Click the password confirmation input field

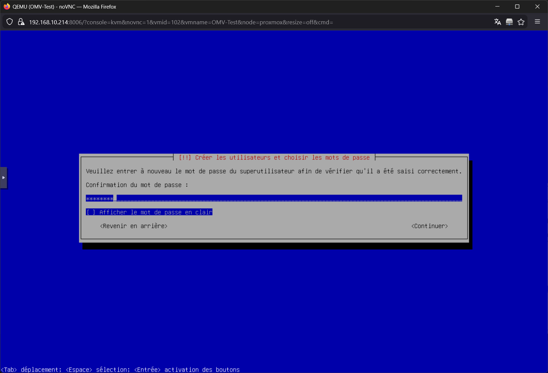274,198
